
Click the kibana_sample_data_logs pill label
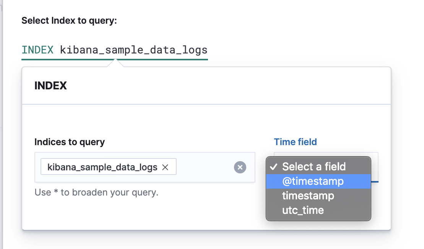tap(102, 167)
